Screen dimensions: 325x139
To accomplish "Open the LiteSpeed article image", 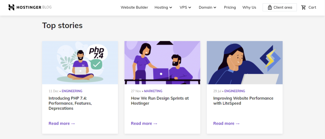I will [244, 62].
